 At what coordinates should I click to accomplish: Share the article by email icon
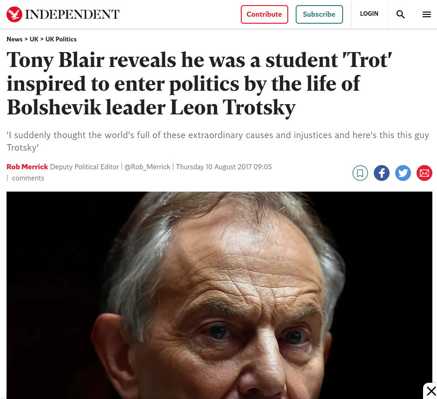coord(424,173)
